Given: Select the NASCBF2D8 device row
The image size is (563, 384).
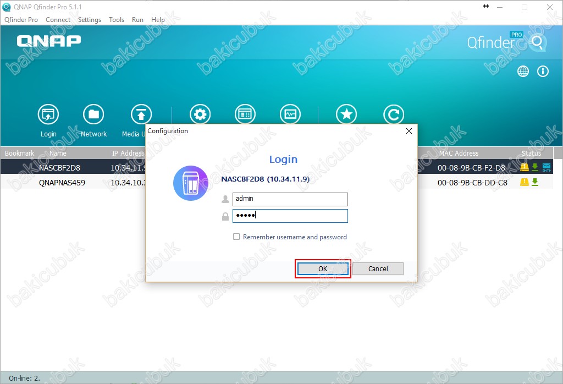Looking at the screenshot, I should (277, 167).
